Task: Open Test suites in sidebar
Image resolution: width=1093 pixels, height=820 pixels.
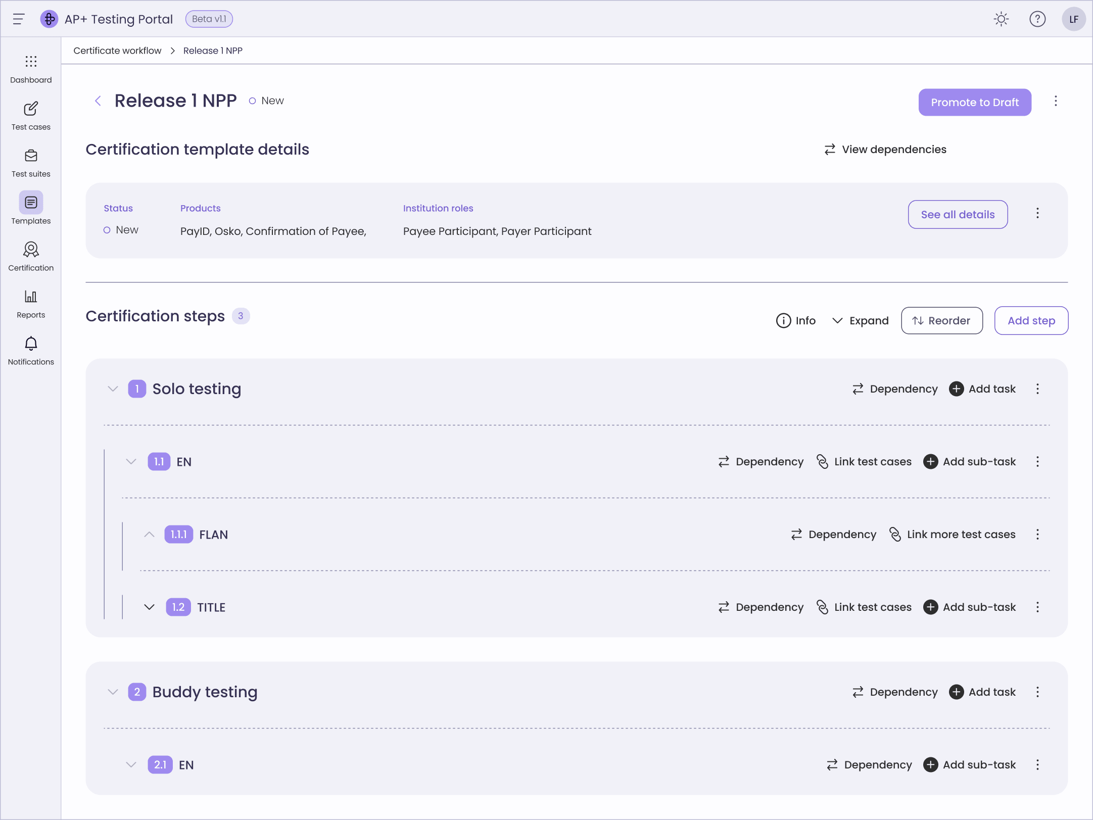Action: [31, 164]
